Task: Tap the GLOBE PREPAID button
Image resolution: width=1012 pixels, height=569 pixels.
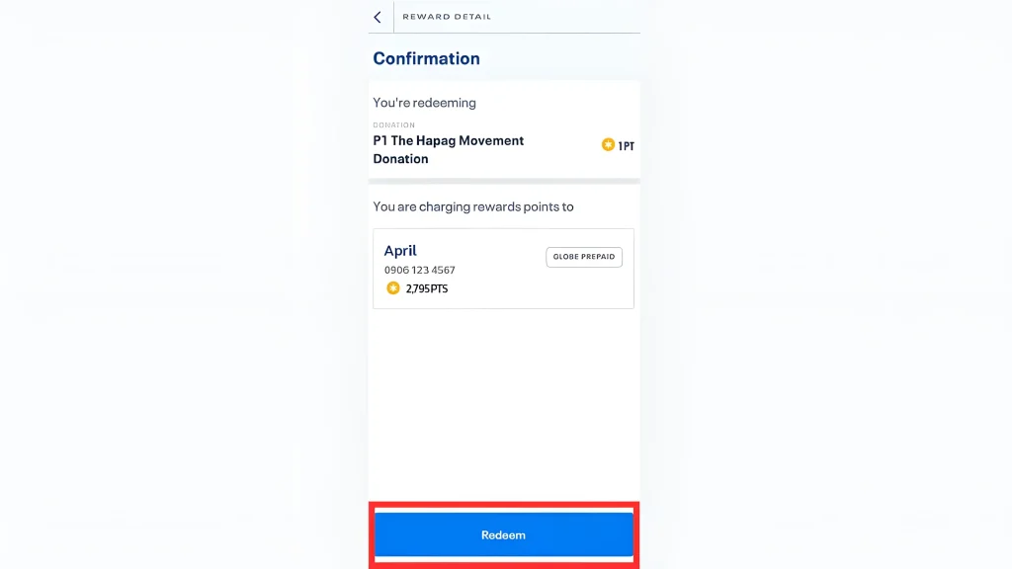Action: click(584, 256)
